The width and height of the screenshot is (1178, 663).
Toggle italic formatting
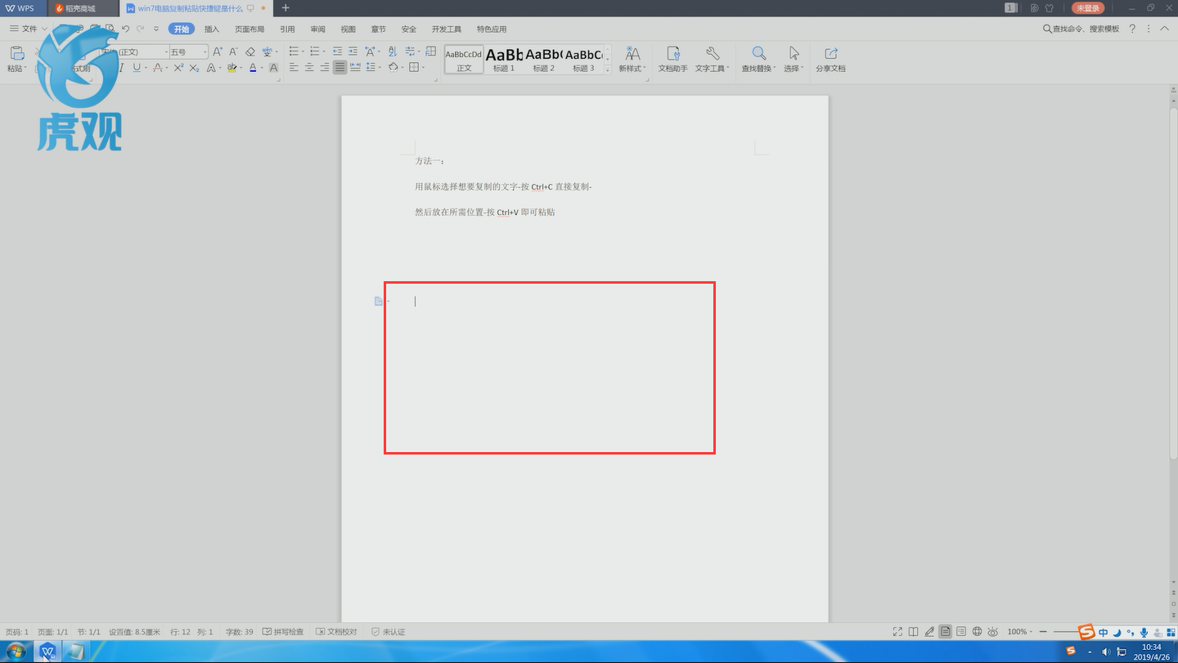click(121, 68)
